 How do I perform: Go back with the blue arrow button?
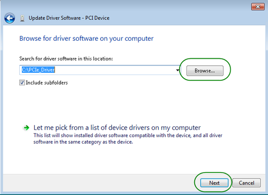10,18
